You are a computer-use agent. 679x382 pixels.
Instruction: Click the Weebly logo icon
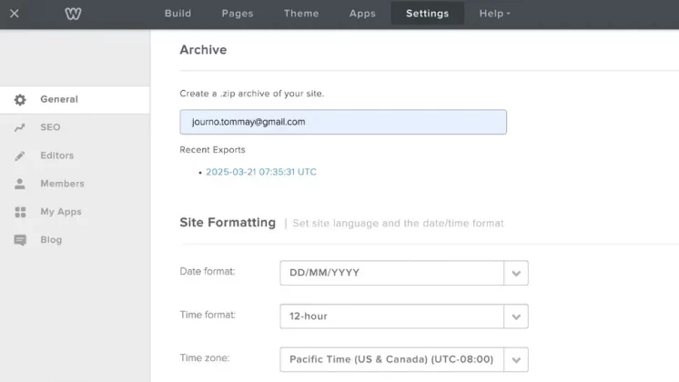click(x=74, y=14)
